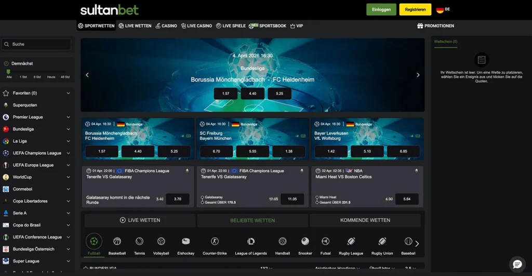Click the Snooker ball icon
This screenshot has height=276, width=532.
[305, 242]
